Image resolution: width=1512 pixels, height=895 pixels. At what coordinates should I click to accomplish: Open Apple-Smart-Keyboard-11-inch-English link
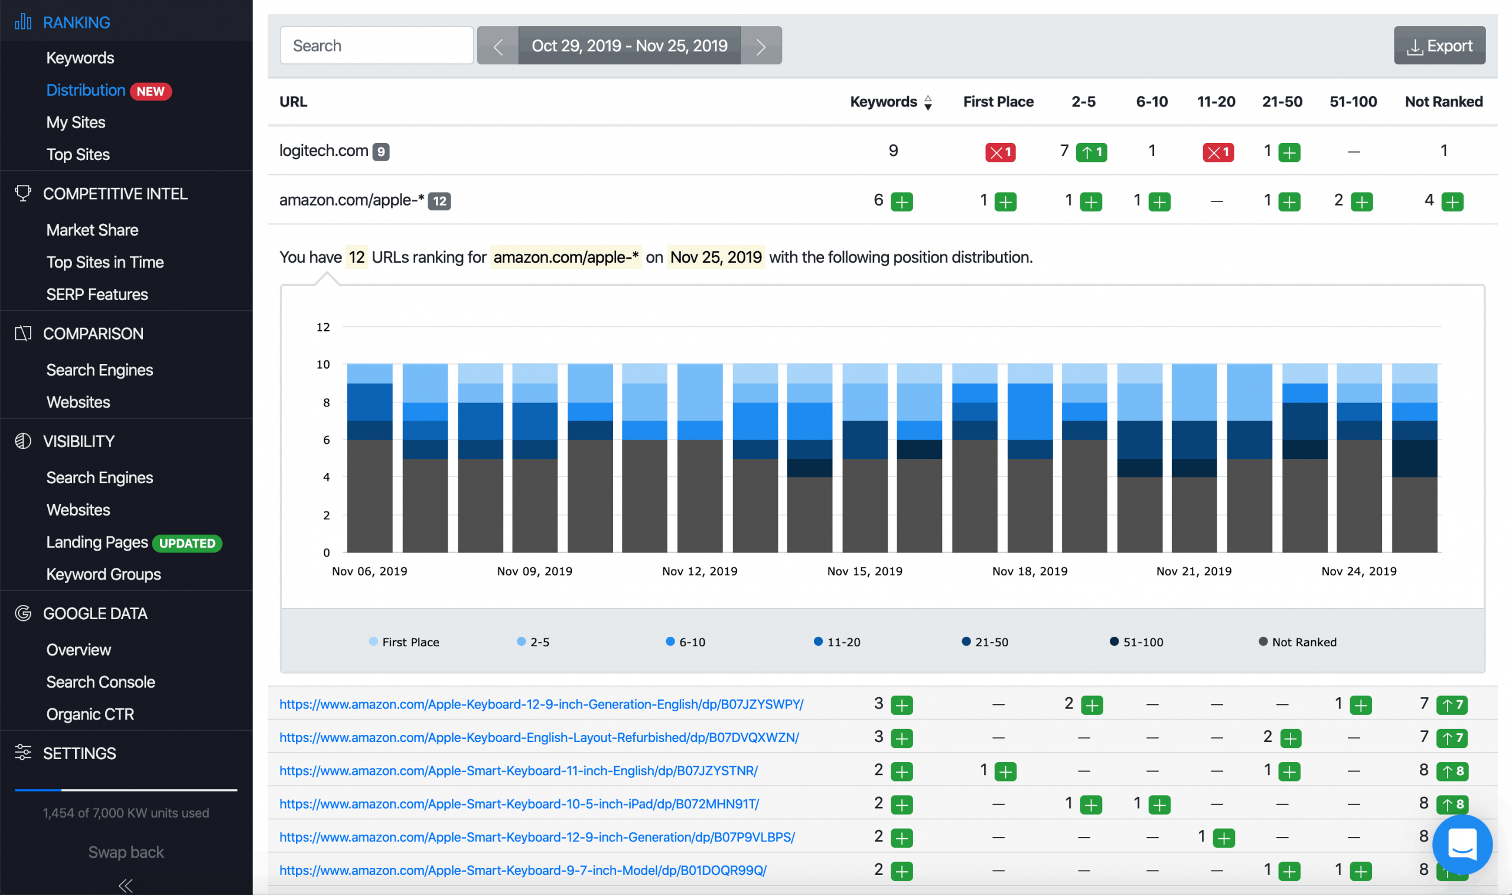tap(519, 771)
